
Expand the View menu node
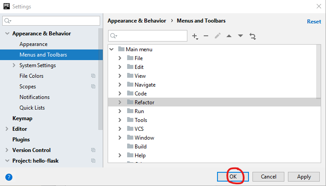point(120,76)
